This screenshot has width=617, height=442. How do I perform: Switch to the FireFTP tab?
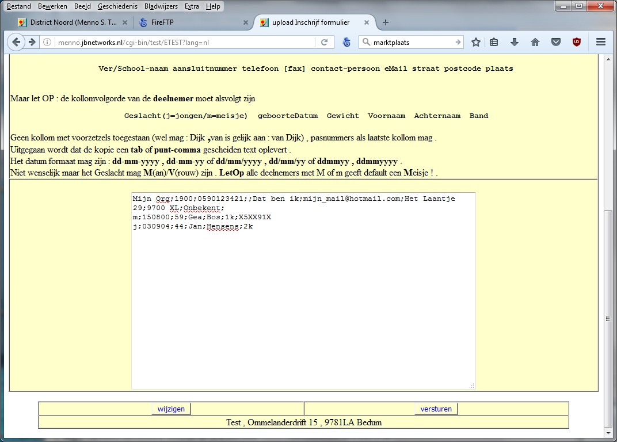(x=190, y=22)
